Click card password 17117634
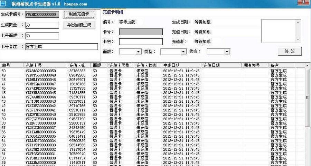Screen dimensions: 311x166 click(x=77, y=149)
